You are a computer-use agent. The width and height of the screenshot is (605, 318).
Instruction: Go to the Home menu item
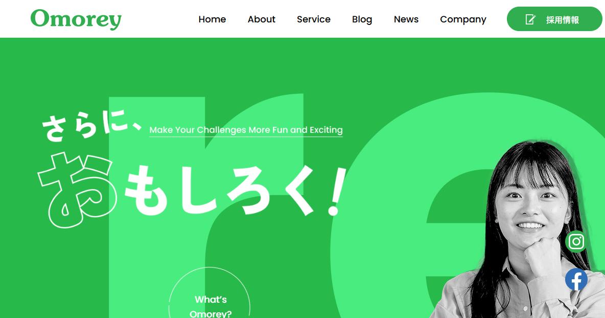[x=212, y=19]
